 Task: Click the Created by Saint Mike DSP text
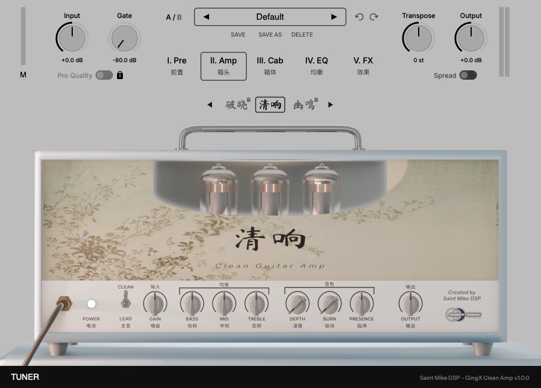(462, 296)
